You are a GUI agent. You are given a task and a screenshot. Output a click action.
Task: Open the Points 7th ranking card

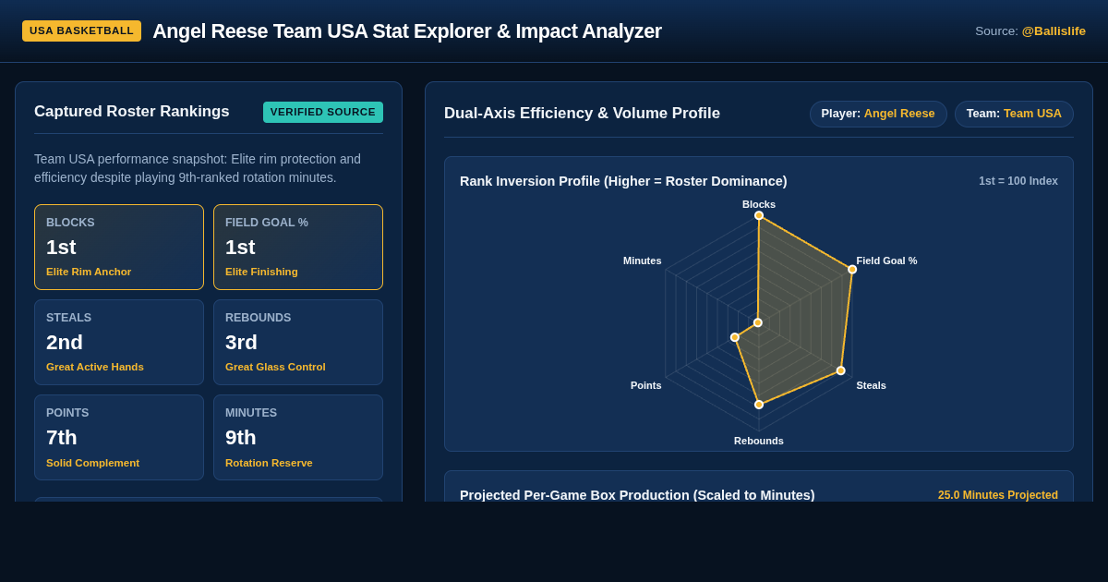(x=119, y=437)
